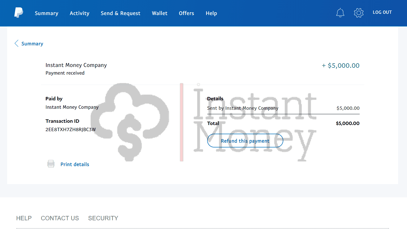Click the Payment received status text
The image size is (407, 233).
click(x=65, y=73)
